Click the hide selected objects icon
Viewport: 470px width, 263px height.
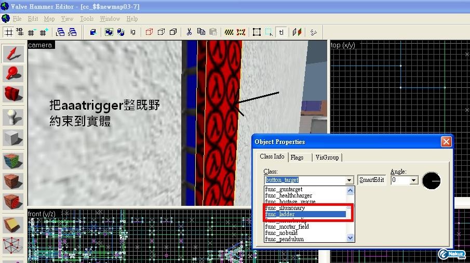149,32
